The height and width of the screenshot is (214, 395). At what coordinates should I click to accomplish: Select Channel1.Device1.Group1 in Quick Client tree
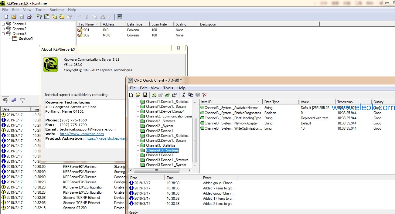165,111
